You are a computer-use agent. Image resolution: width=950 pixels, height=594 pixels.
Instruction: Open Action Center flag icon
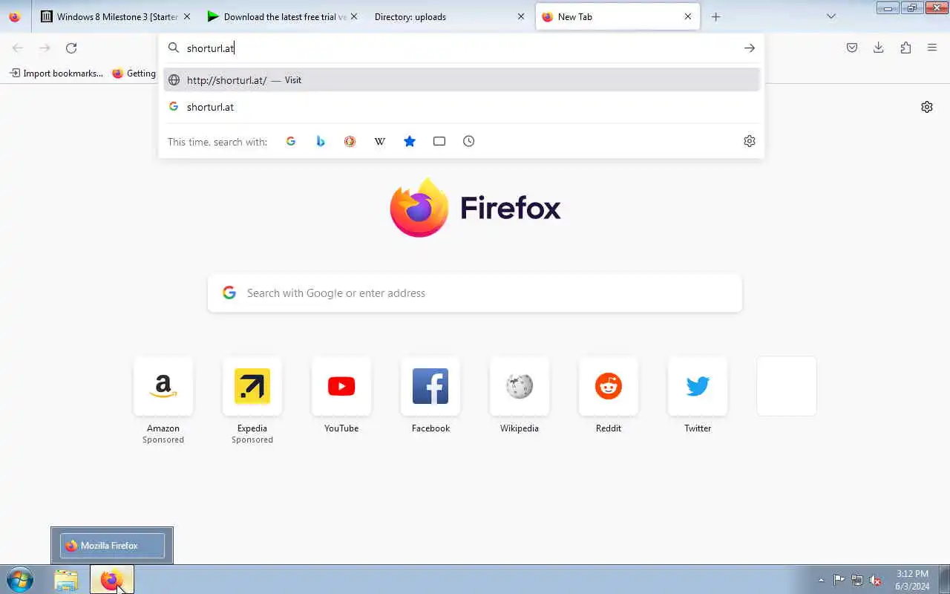click(x=839, y=580)
